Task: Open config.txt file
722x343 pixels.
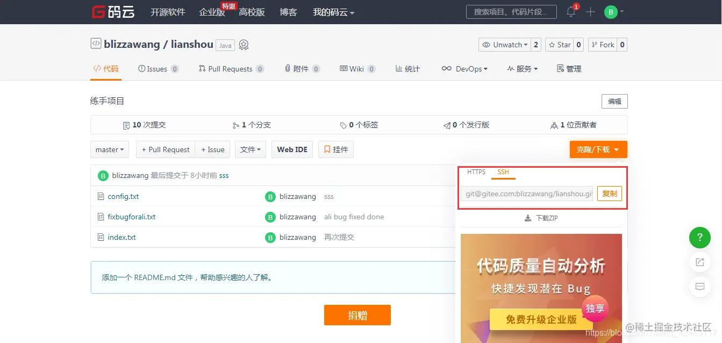Action: [123, 196]
